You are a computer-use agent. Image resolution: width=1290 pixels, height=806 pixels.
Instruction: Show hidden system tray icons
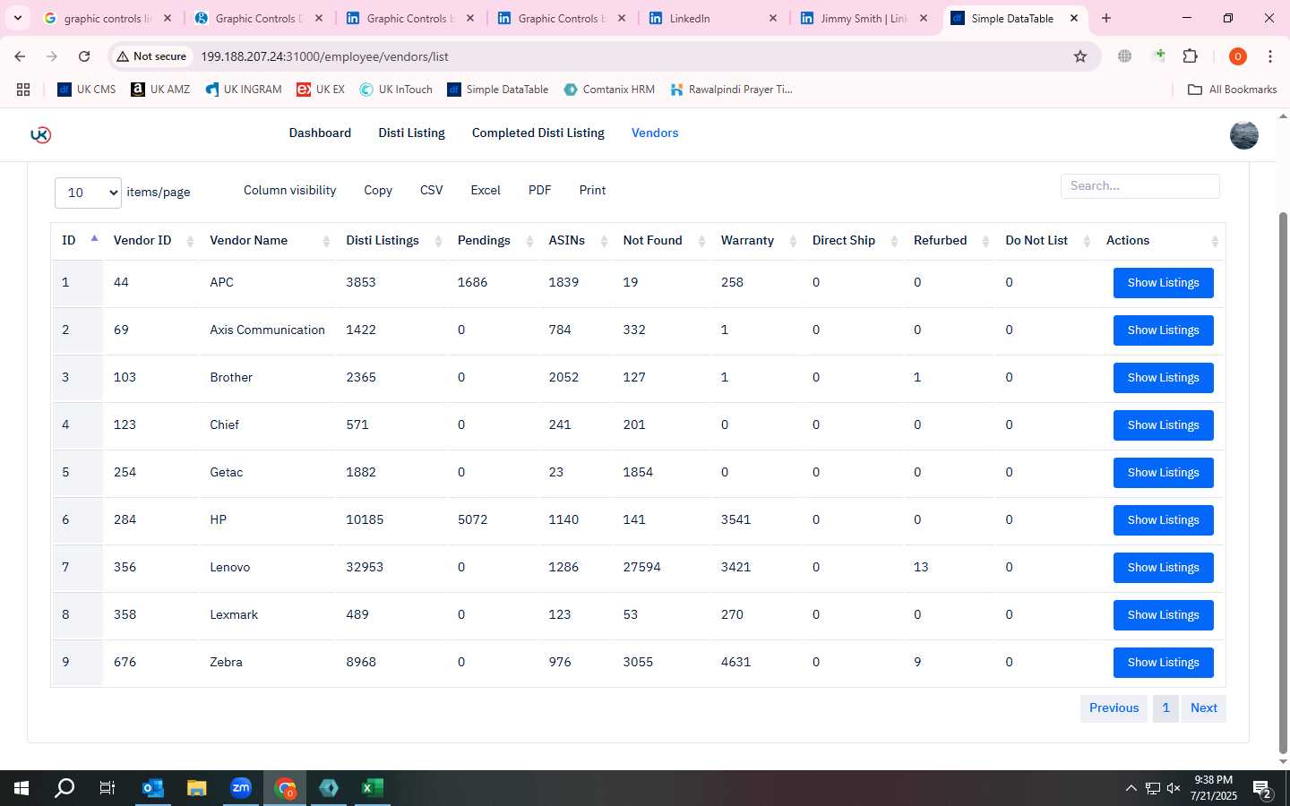(1131, 788)
